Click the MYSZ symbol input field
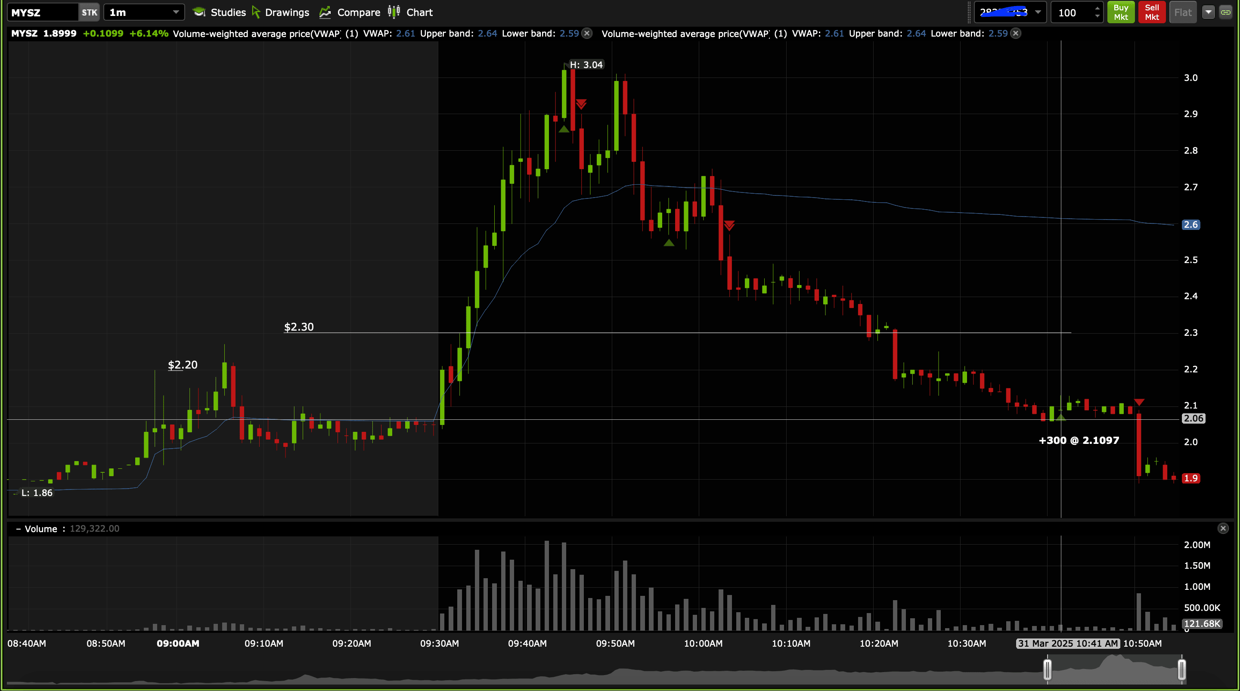The width and height of the screenshot is (1240, 691). [x=42, y=12]
